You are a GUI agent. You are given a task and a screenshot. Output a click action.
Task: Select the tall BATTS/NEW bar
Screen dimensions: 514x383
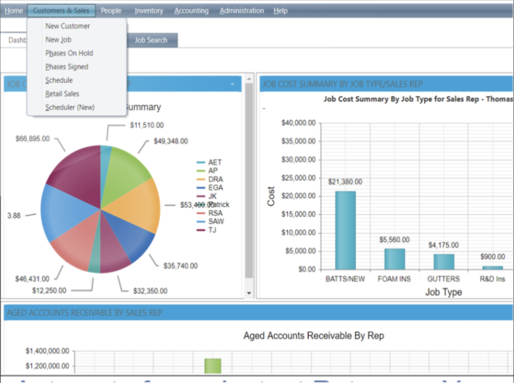[346, 230]
